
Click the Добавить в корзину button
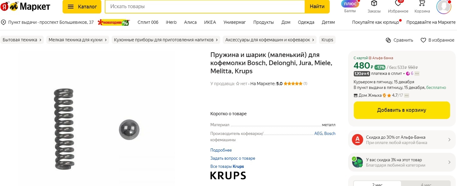coord(402,110)
